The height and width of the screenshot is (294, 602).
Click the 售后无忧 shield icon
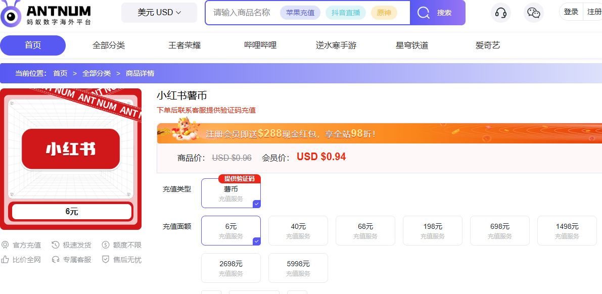pyautogui.click(x=106, y=260)
